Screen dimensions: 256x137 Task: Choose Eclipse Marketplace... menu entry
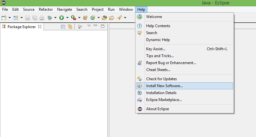pyautogui.click(x=184, y=100)
